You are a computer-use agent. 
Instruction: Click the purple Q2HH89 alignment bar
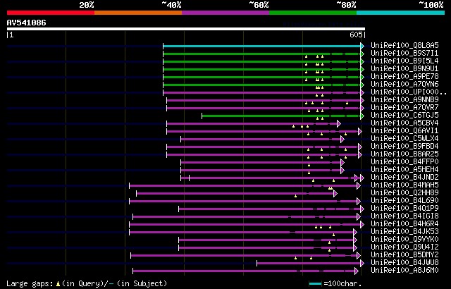point(235,194)
